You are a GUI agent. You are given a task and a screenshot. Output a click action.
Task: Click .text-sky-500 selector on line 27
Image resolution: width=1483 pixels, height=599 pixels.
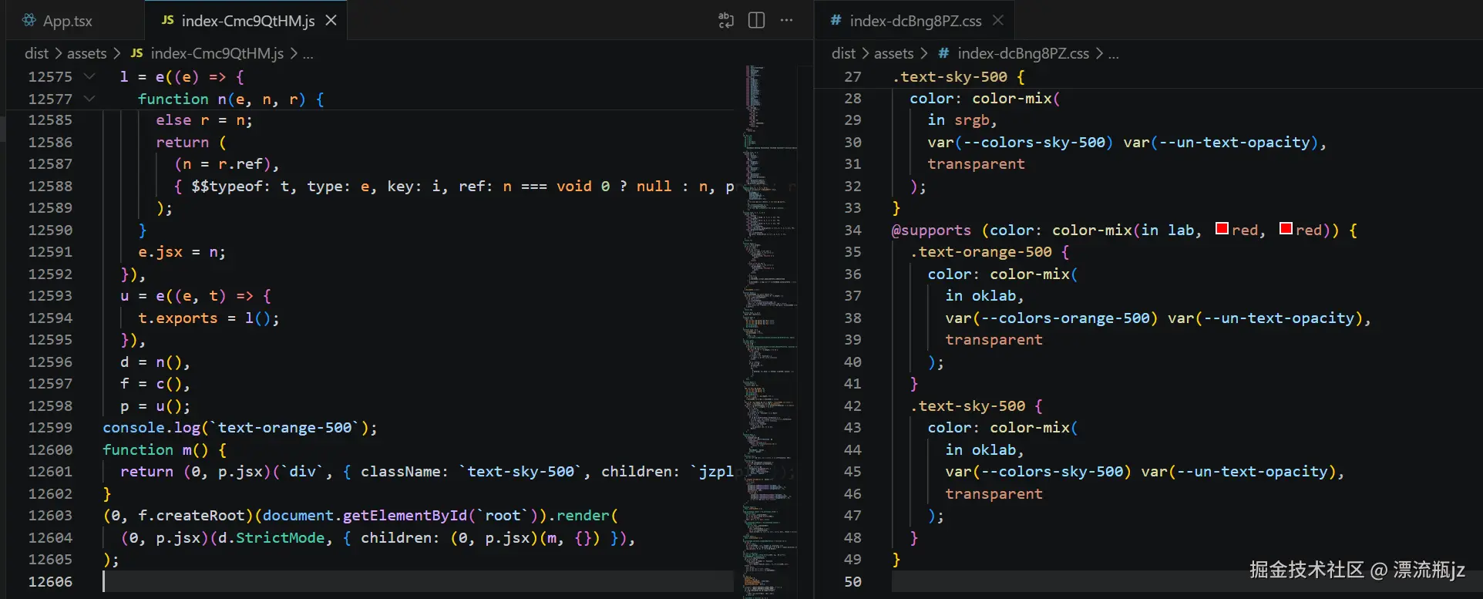950,77
